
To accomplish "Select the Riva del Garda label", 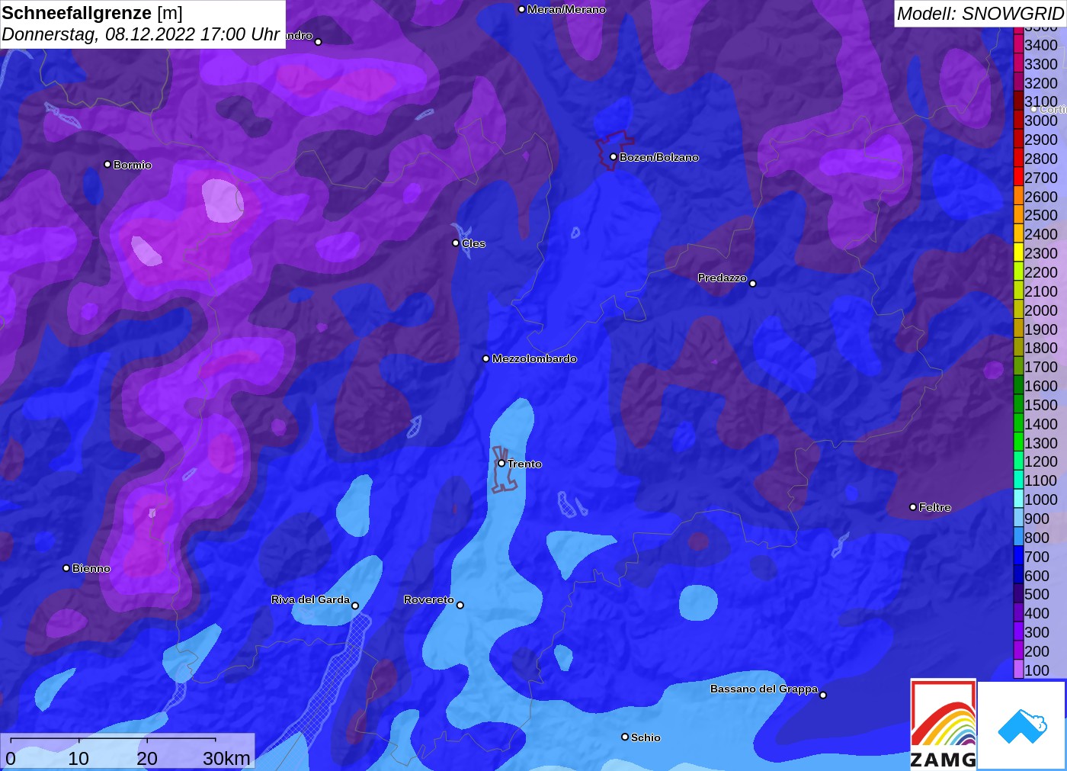I will click(x=310, y=599).
